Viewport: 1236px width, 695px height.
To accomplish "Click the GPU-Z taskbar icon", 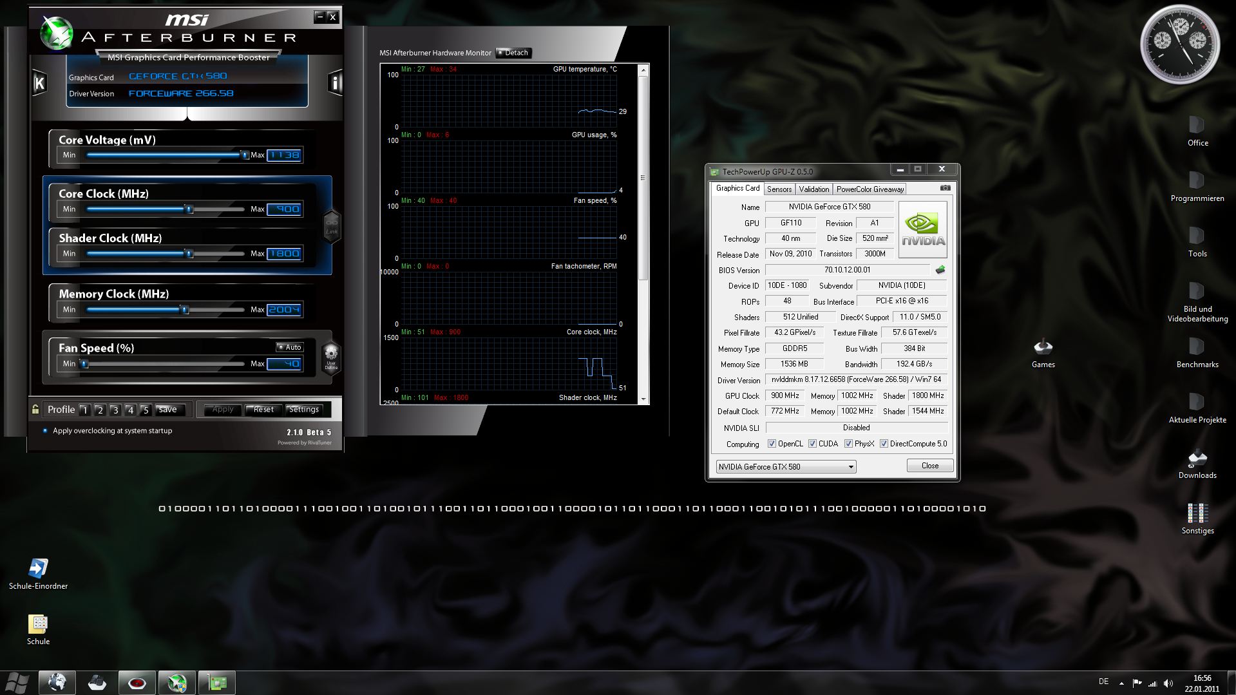I will tap(217, 682).
